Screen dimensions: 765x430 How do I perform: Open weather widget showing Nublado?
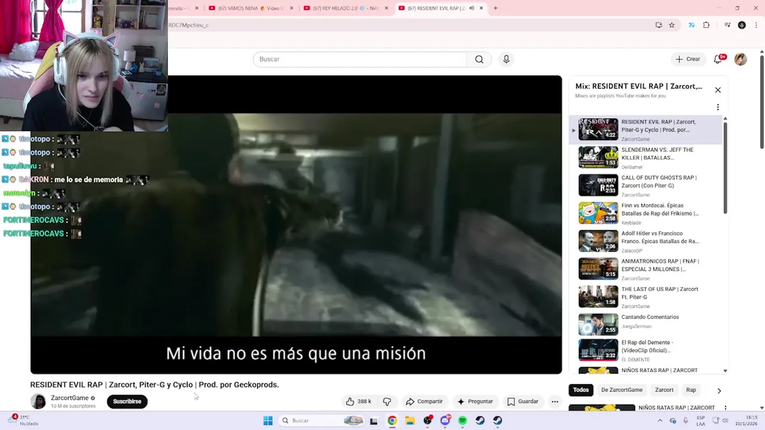(x=24, y=420)
